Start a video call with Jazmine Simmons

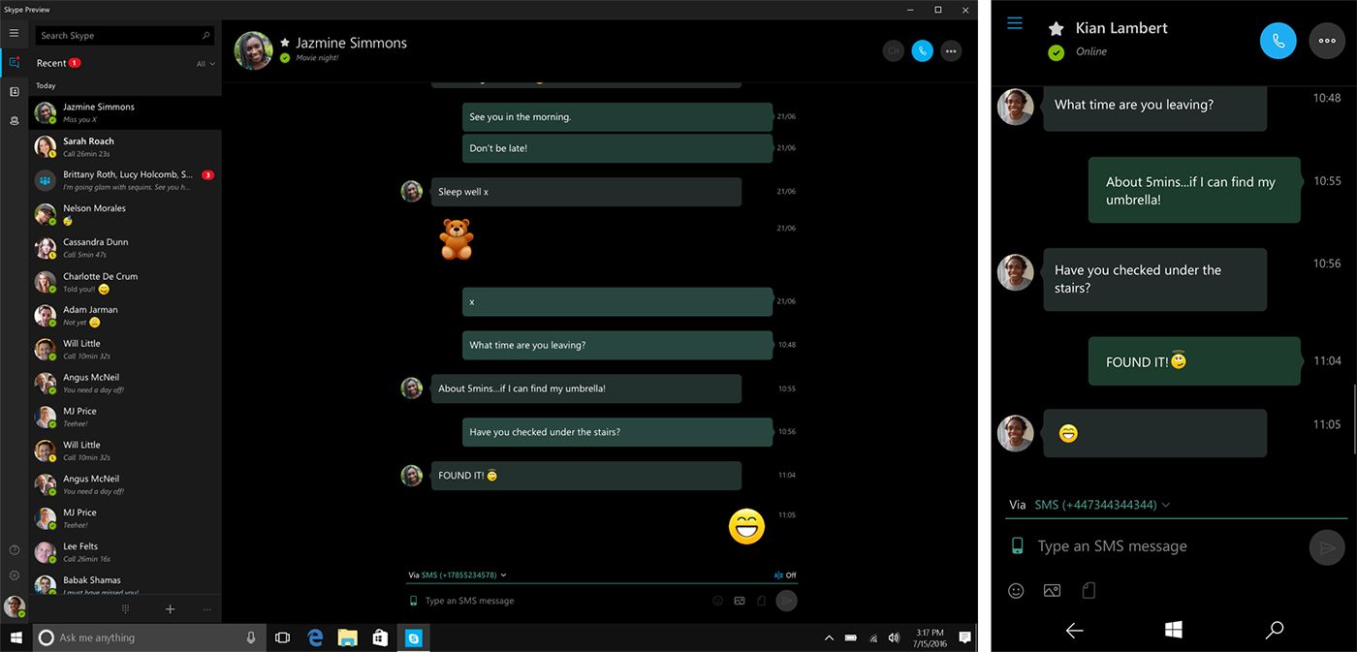tap(893, 50)
